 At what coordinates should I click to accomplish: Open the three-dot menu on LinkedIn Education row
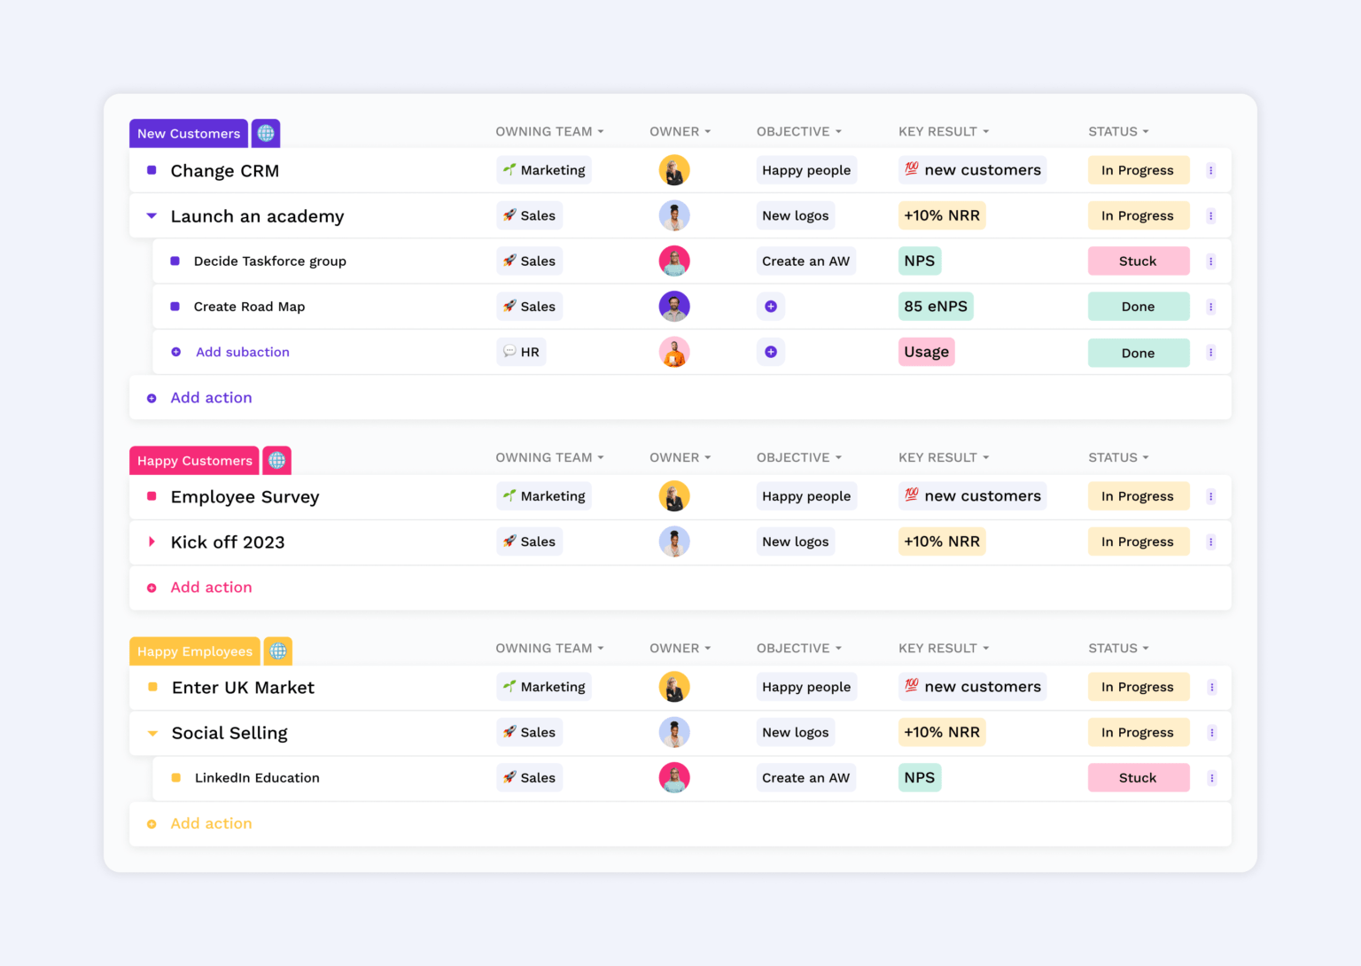click(x=1212, y=777)
